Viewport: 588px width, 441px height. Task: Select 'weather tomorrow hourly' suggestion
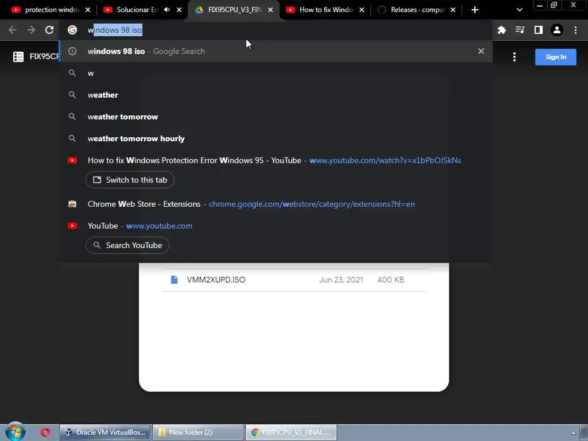(x=276, y=138)
